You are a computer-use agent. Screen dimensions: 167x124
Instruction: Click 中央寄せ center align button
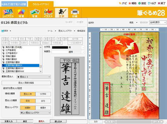coord(15,43)
